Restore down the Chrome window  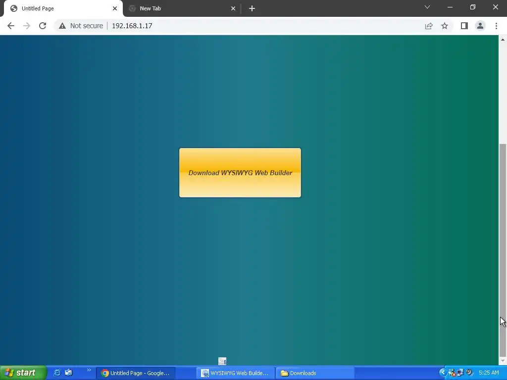pyautogui.click(x=473, y=7)
